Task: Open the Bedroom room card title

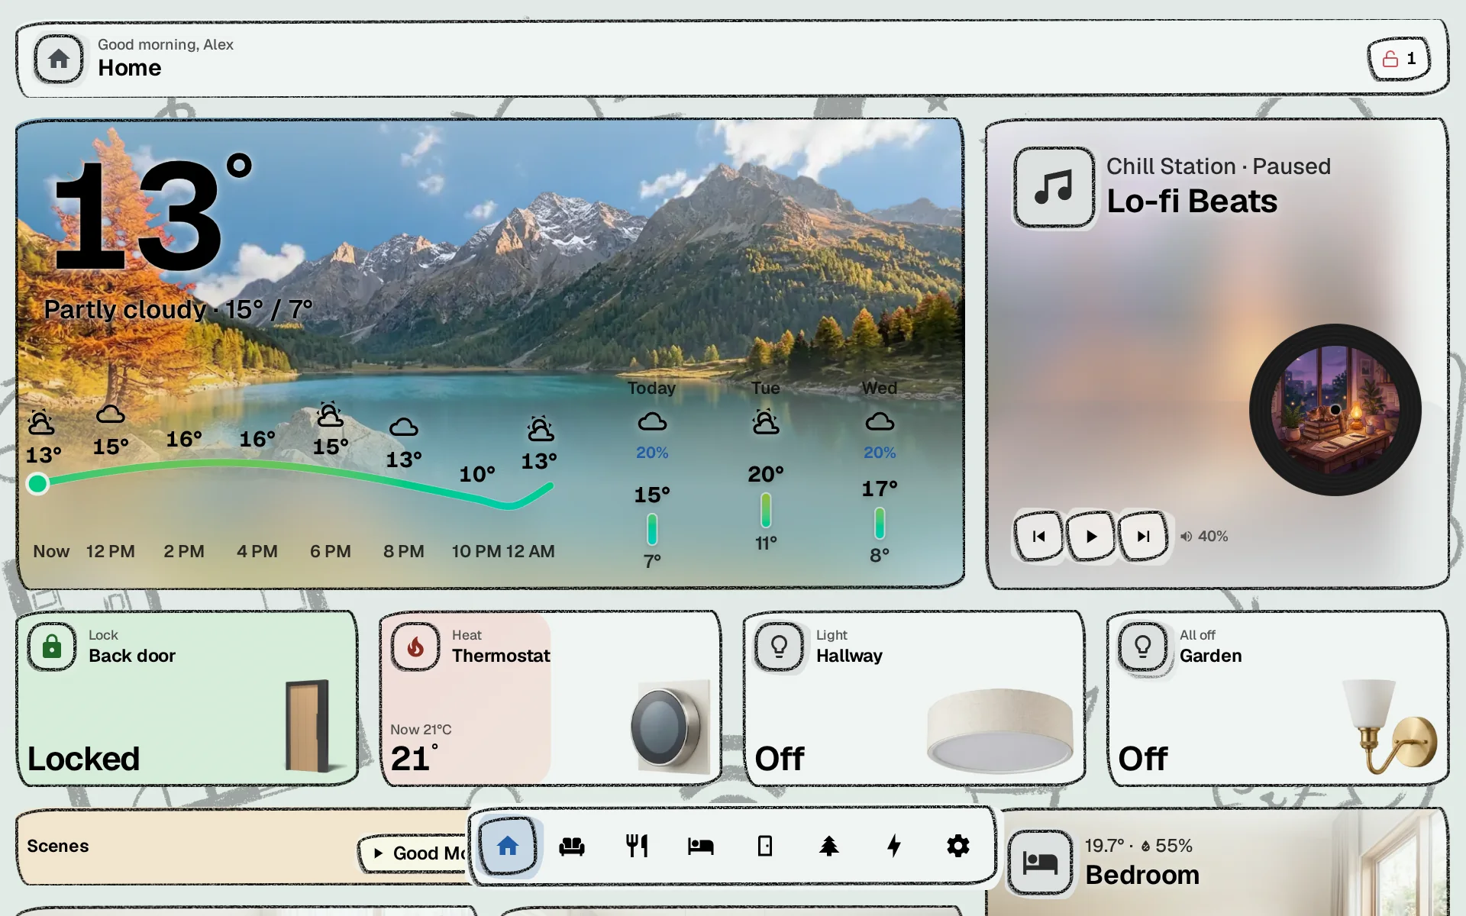Action: pos(1142,875)
